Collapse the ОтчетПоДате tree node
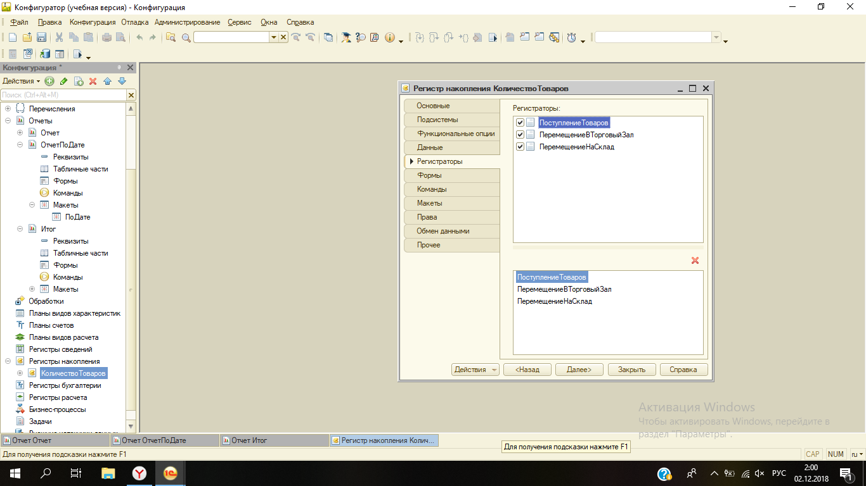This screenshot has height=486, width=866. tap(20, 145)
